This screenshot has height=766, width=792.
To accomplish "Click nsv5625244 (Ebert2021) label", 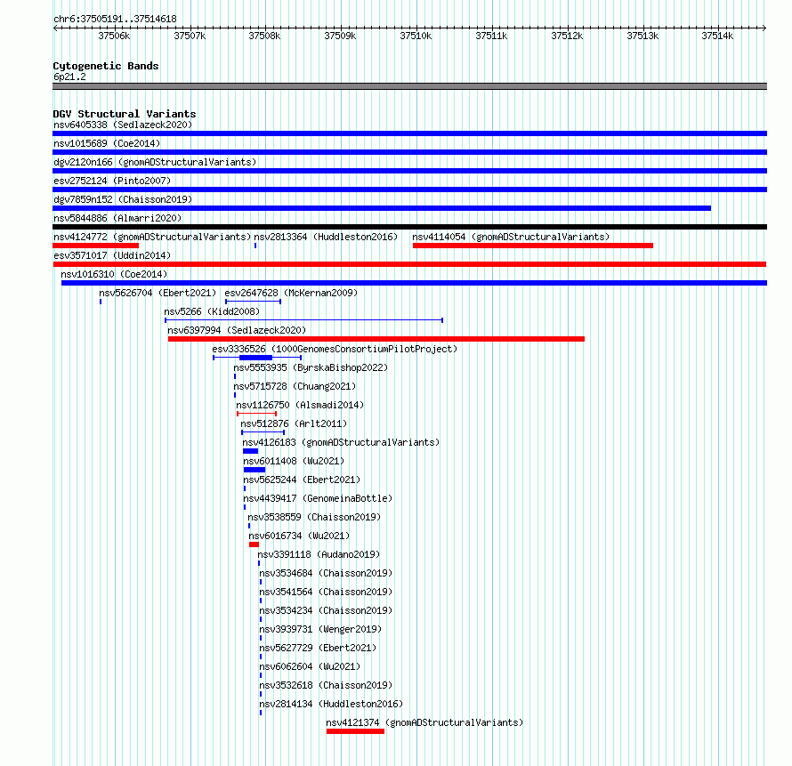I will (x=302, y=480).
